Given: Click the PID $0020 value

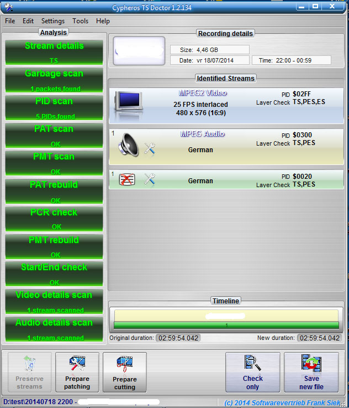Looking at the screenshot, I should 302,177.
